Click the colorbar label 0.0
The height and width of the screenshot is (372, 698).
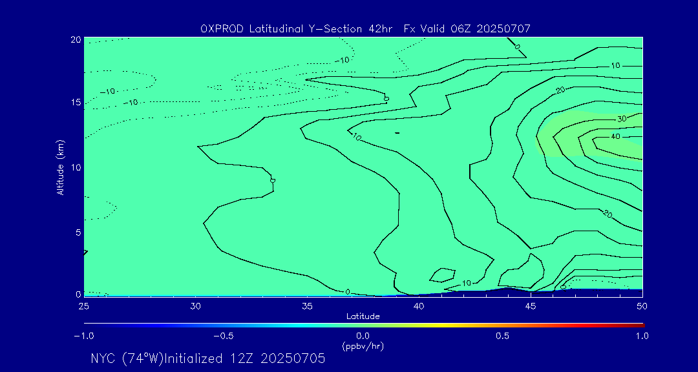point(363,336)
